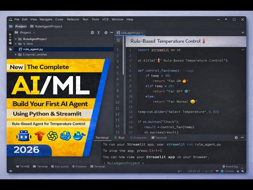
Task: Open the Refactor menu
Action: point(73,19)
